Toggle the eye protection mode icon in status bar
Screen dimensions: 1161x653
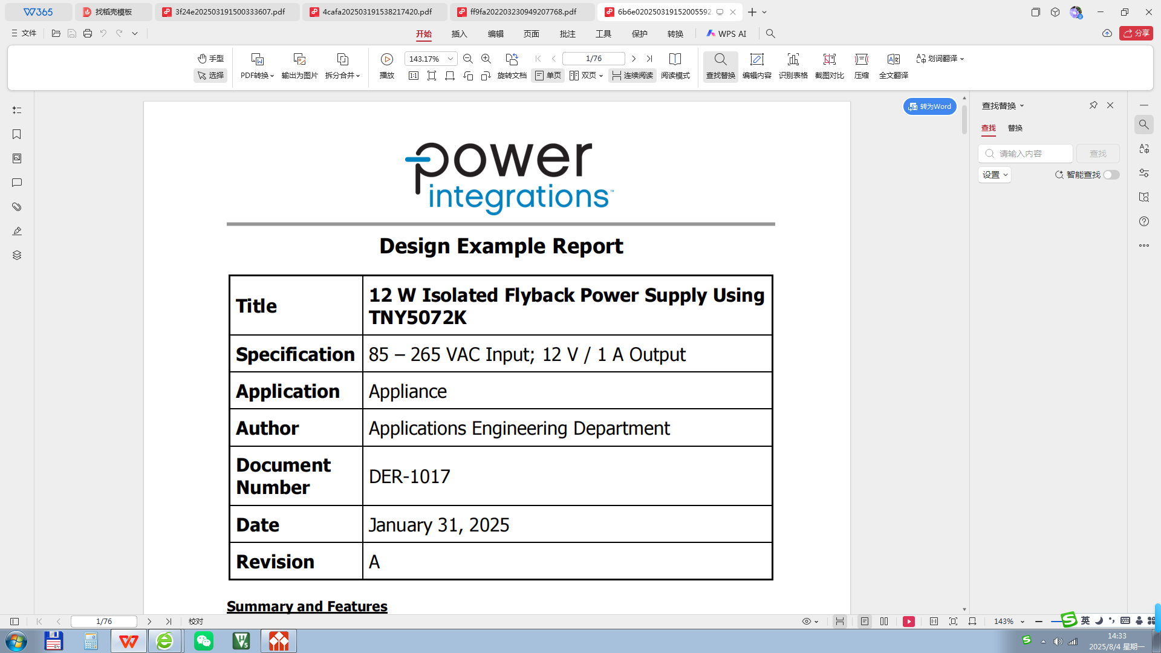click(x=806, y=621)
